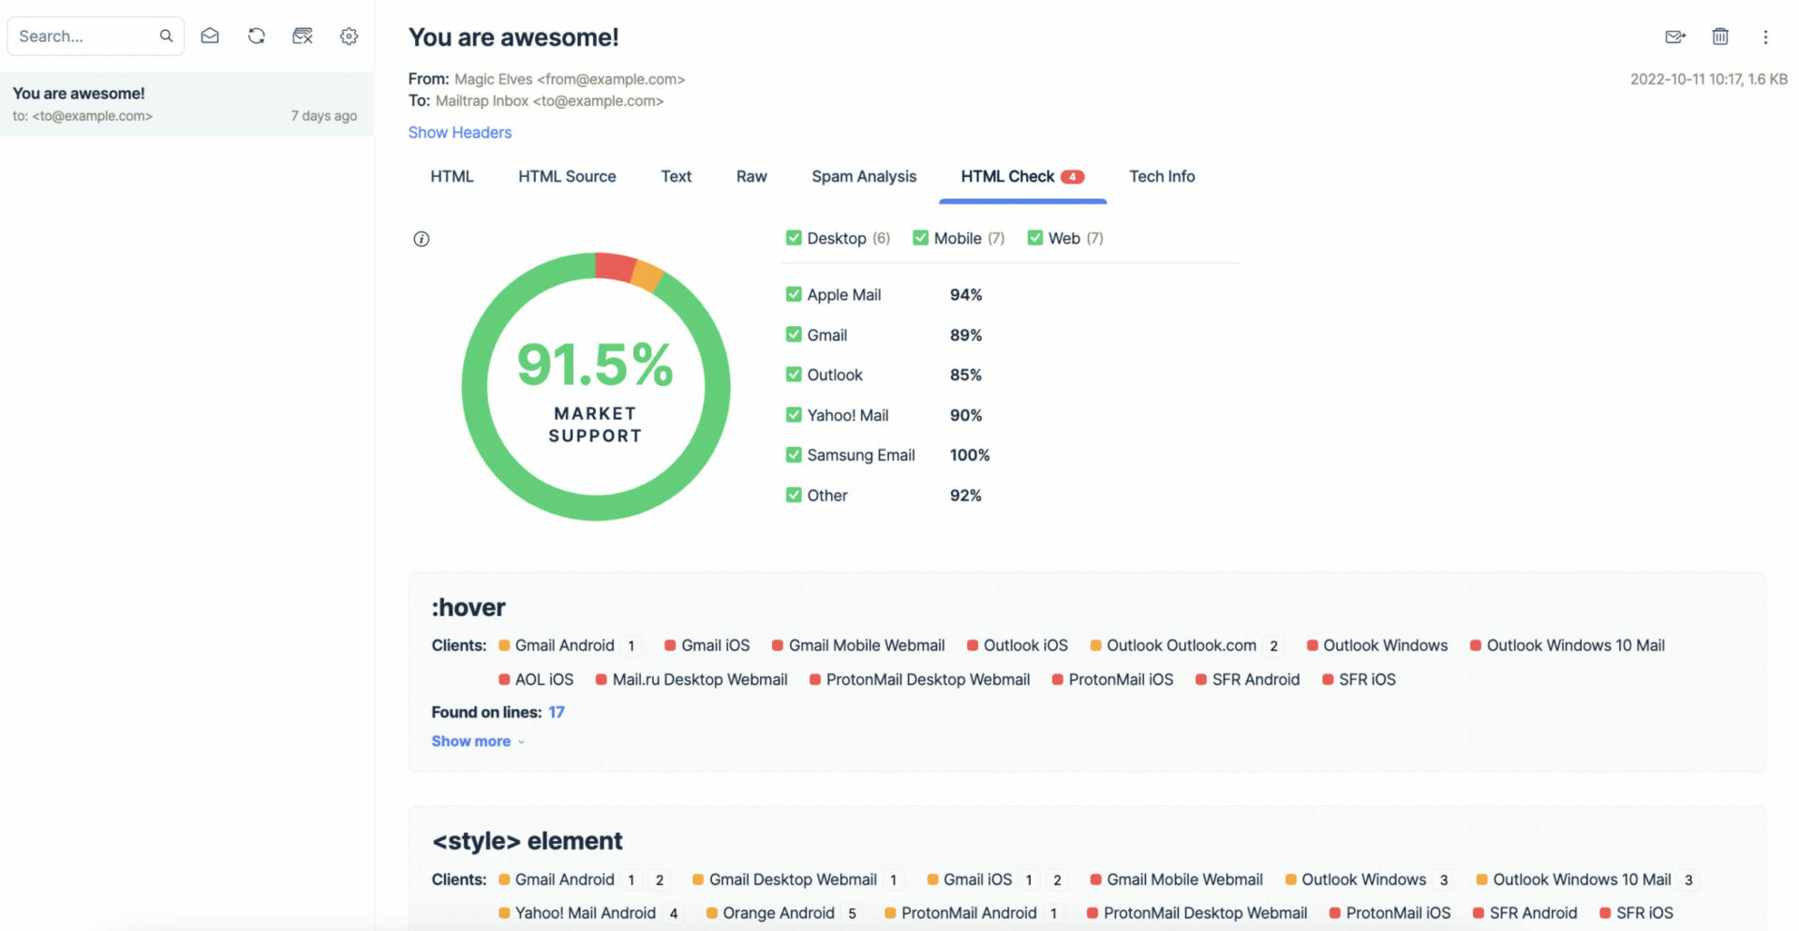This screenshot has width=1799, height=931.
Task: Click the 91.5% market support donut chart
Action: [595, 386]
